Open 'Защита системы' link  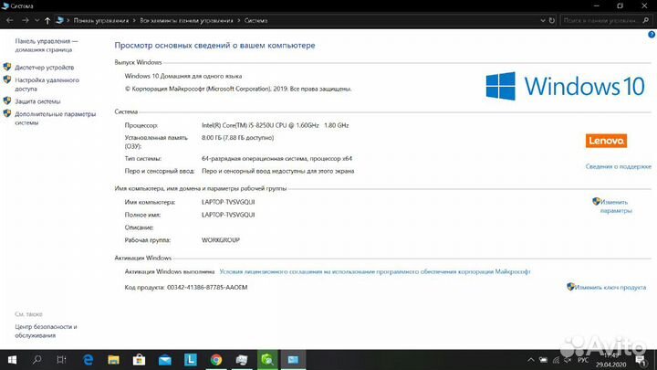click(x=37, y=101)
